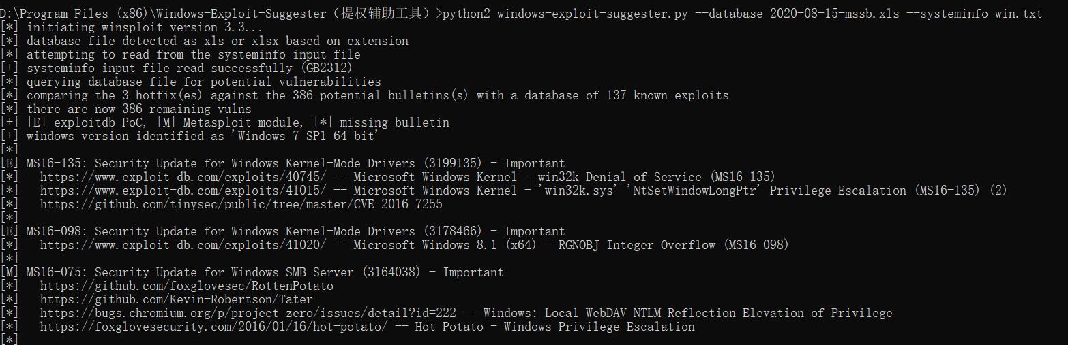The image size is (1068, 345).
Task: Click the 'initiating winsploit version 3.3' line
Action: [x=145, y=27]
